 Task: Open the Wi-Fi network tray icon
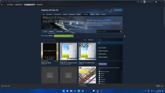[152, 91]
